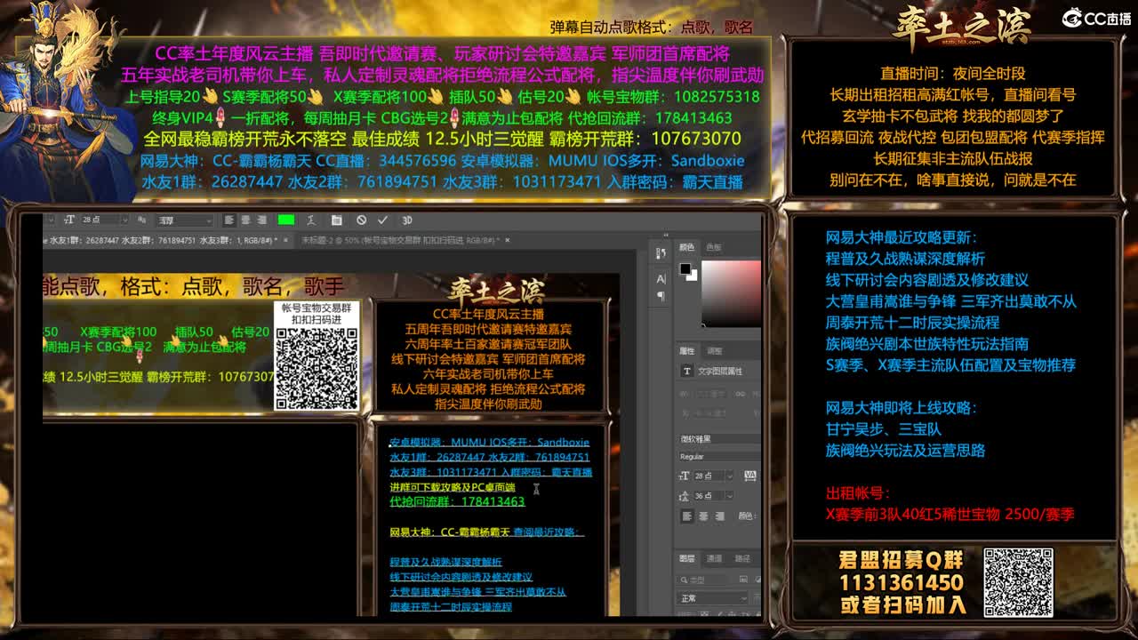Select center align in properties panel
Image resolution: width=1138 pixels, height=640 pixels.
coord(703,516)
